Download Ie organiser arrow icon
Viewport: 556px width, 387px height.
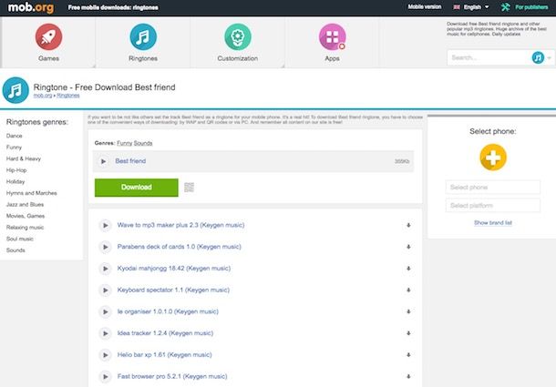click(x=408, y=311)
